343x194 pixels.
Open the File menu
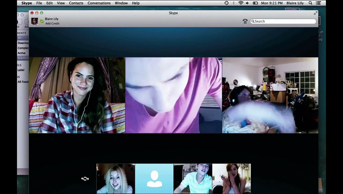39,3
